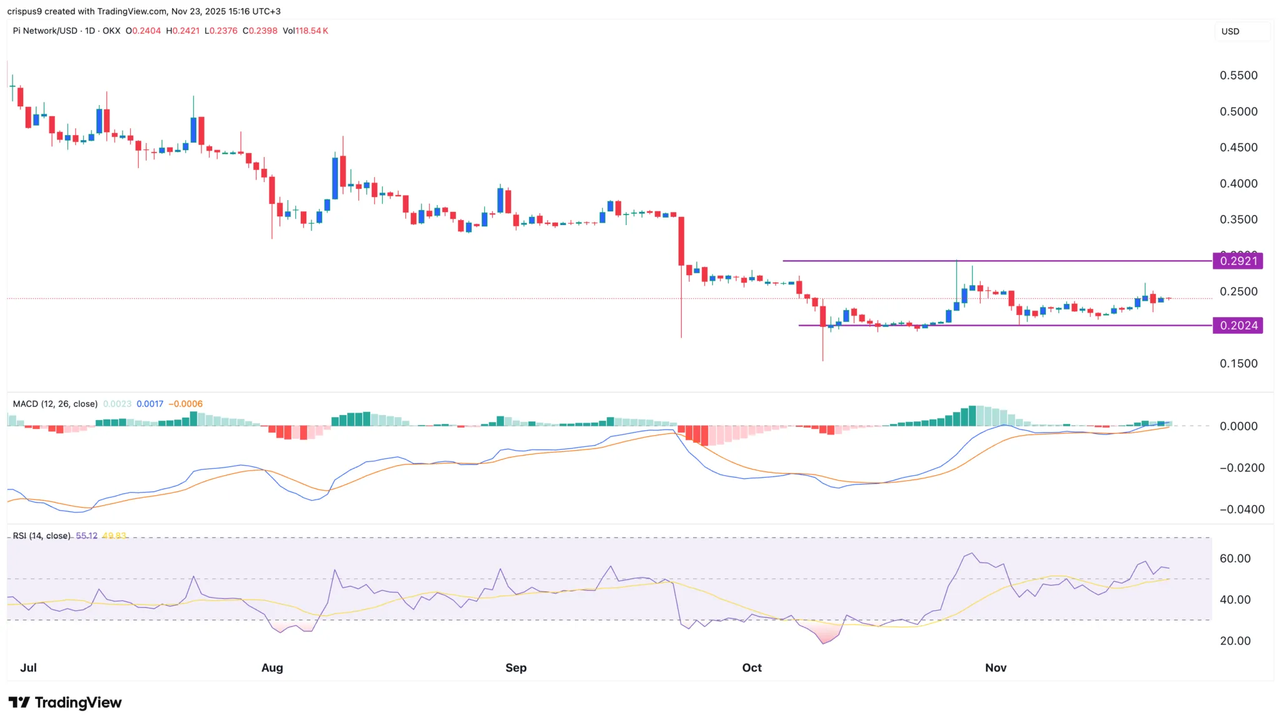Click the crispus9 TradingView.com attribution text
Screen dimensions: 1281x724
pos(144,11)
